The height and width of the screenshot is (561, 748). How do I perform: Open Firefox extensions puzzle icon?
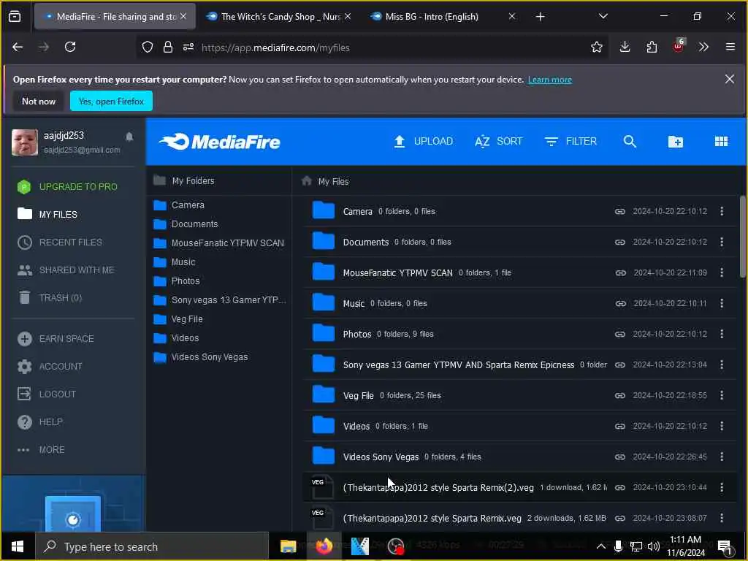(652, 47)
